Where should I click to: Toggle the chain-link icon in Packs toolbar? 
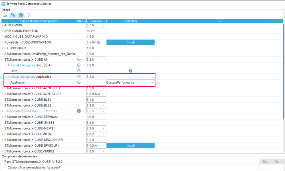[13, 15]
